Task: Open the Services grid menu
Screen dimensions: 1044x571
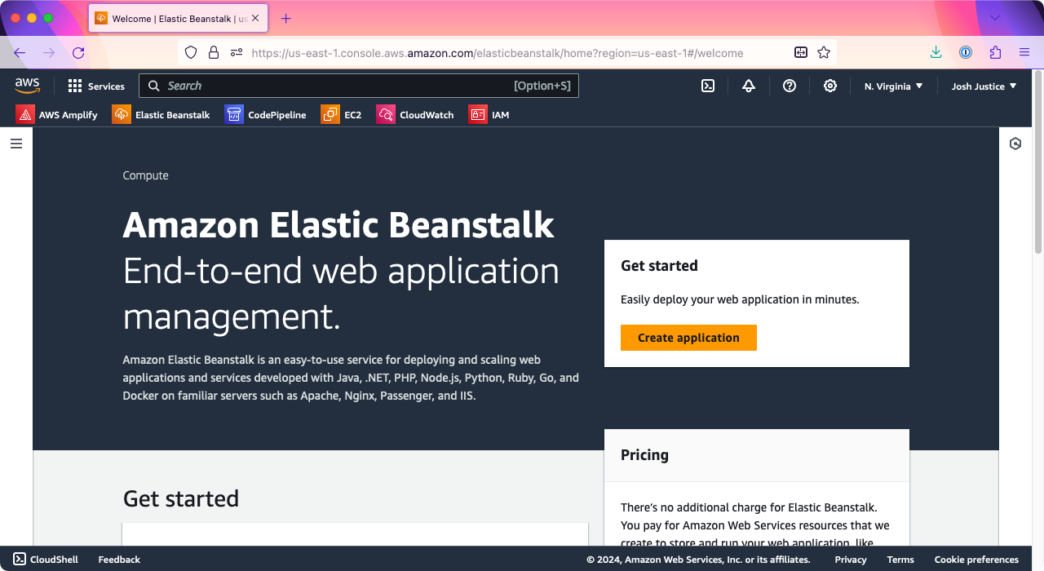Action: coord(96,86)
